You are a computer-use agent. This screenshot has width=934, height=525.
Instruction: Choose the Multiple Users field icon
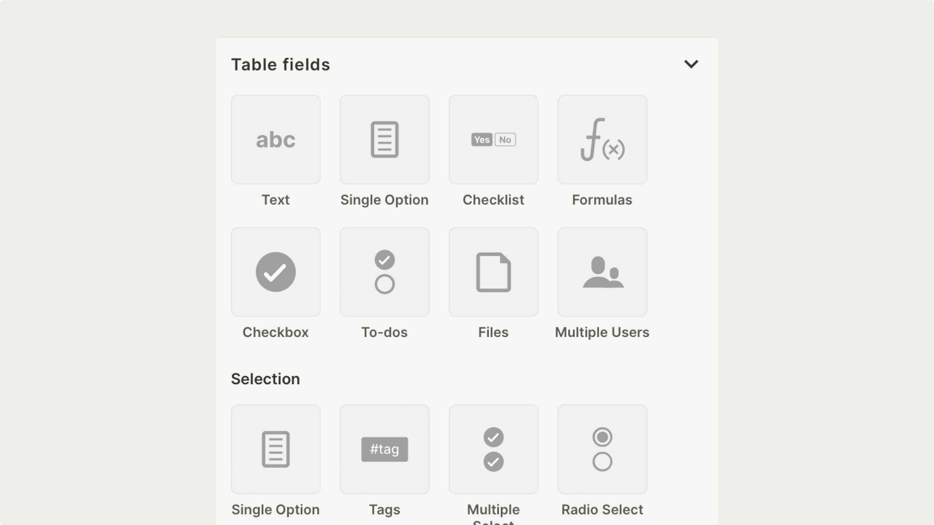(x=602, y=272)
